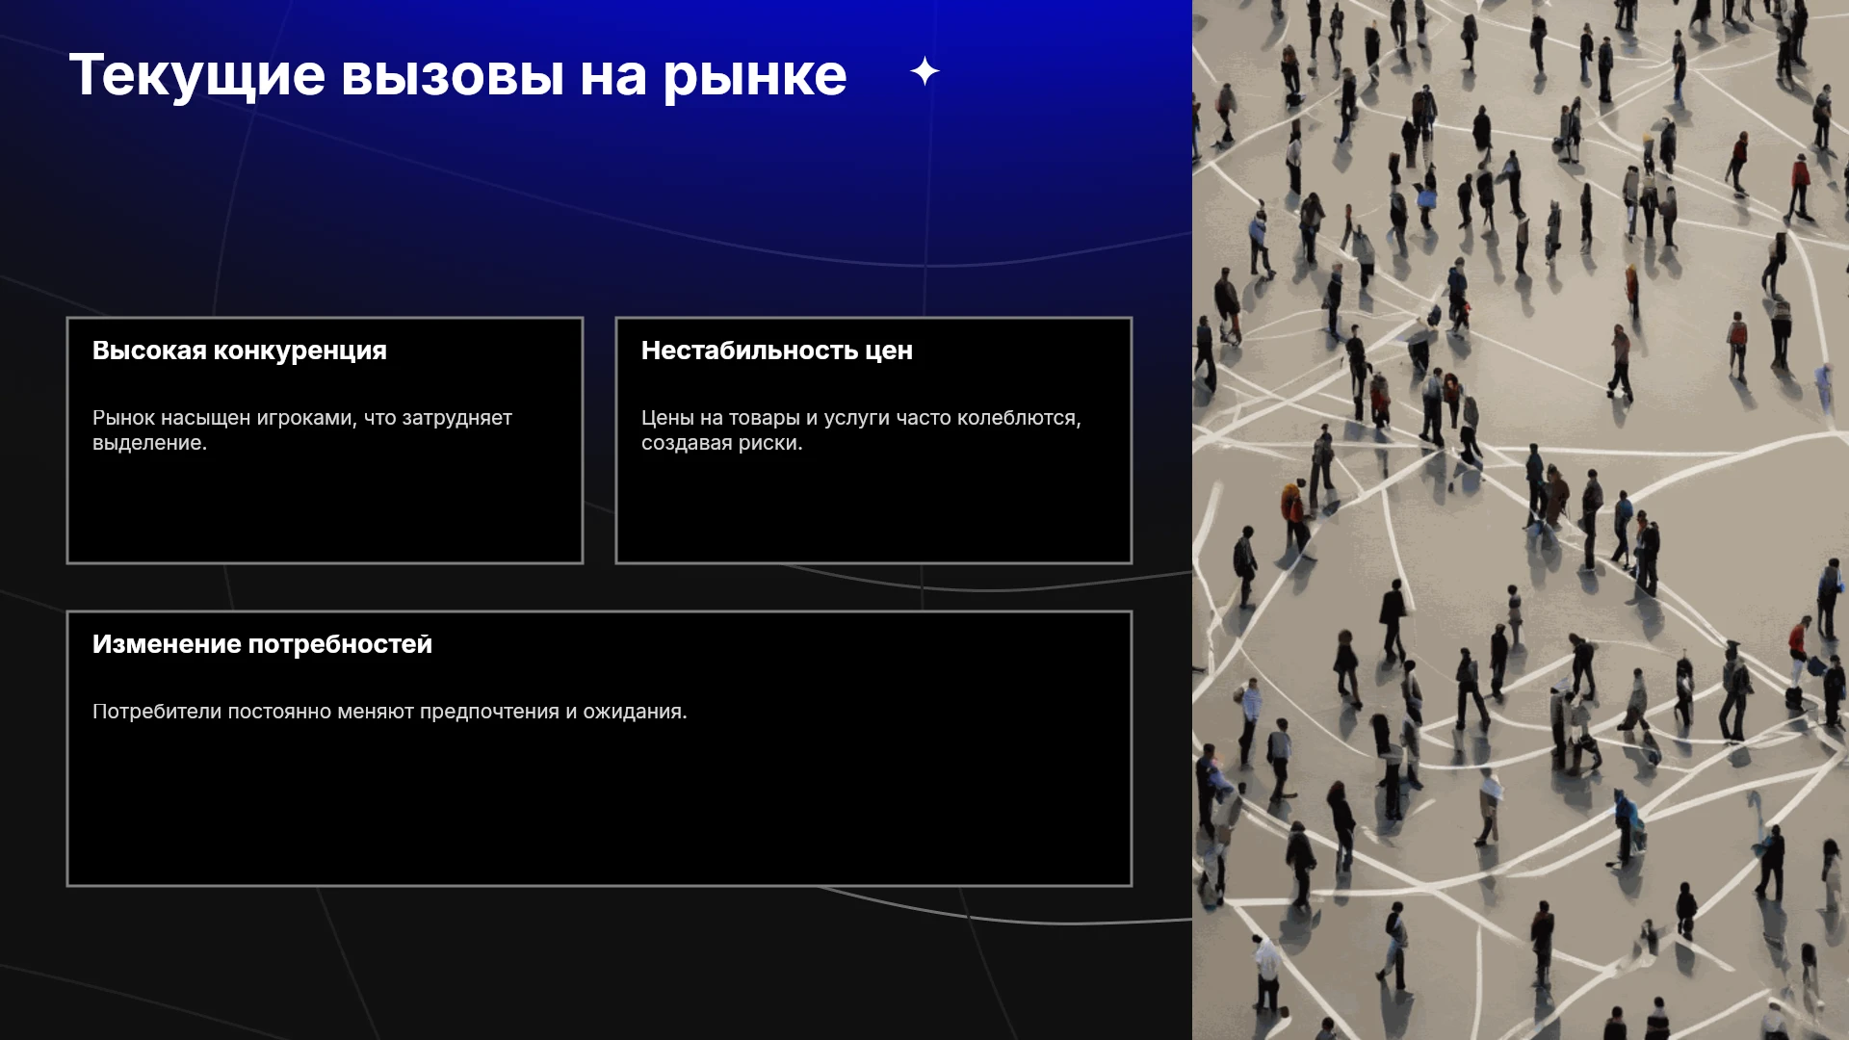Click empty area inside the "Изменение потребностей" card
This screenshot has height=1040, width=1849.
pos(599,809)
